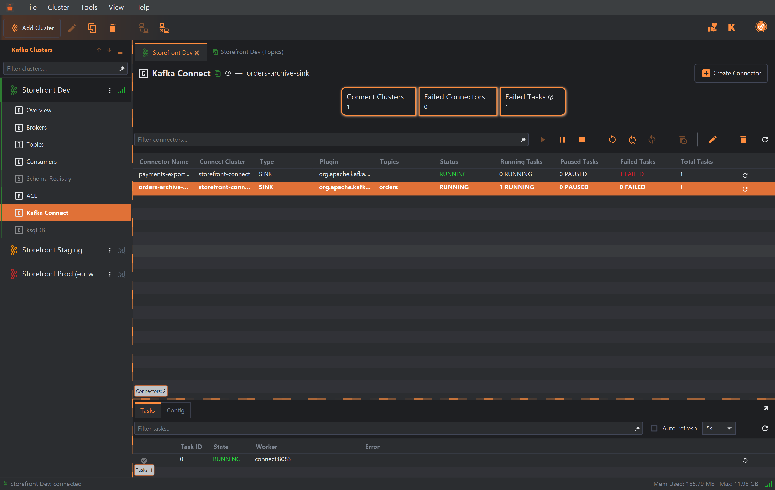Image resolution: width=775 pixels, height=490 pixels.
Task: Click the edit connector pencil icon
Action: [712, 140]
